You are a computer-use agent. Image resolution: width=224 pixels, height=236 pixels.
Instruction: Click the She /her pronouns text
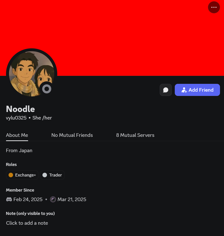(42, 118)
